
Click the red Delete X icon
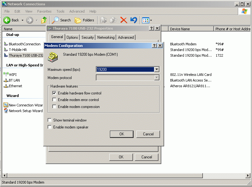click(123, 20)
